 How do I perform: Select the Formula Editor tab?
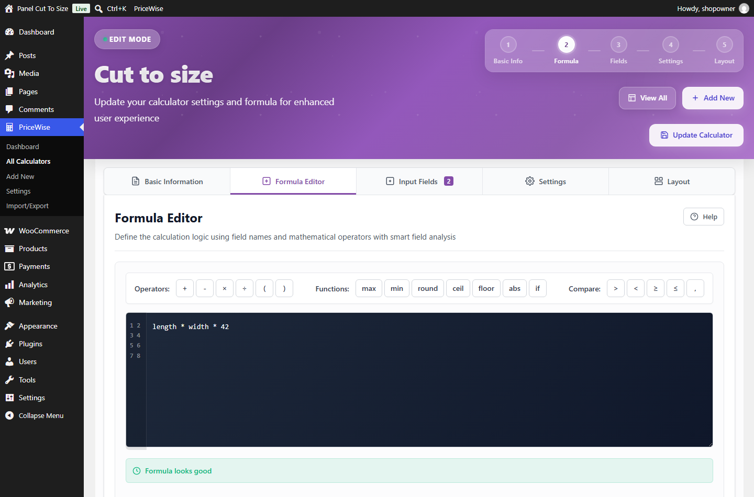click(293, 182)
